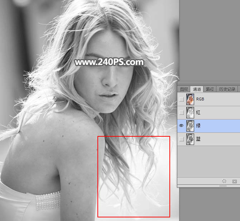Click the RGB channel thumbnail
Image resolution: width=240 pixels, height=221 pixels.
click(190, 99)
